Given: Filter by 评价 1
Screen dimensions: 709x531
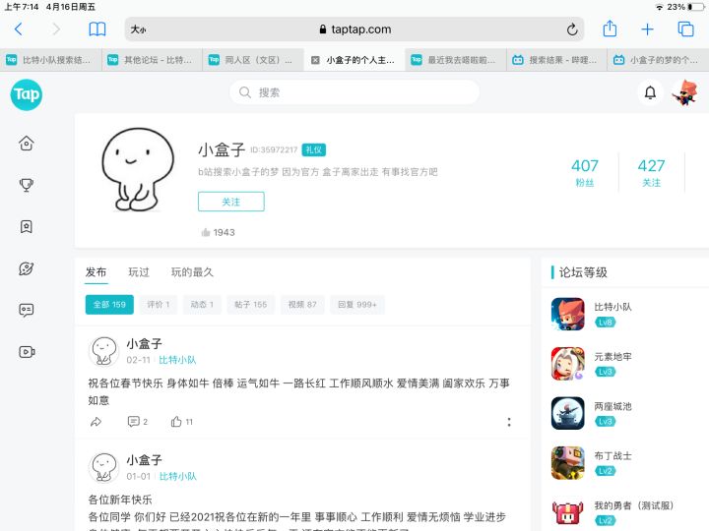Looking at the screenshot, I should (x=159, y=305).
